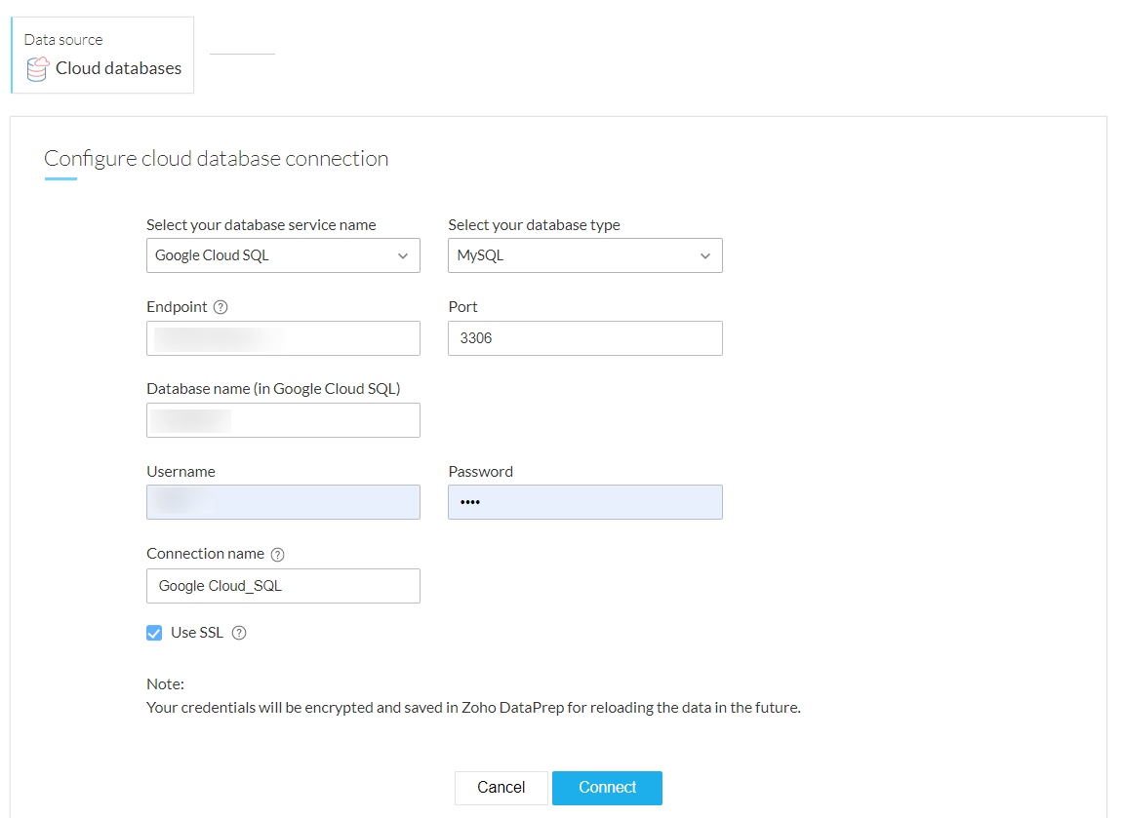Toggle the Use SSL checkbox
Screen dimensions: 1123x818
coord(154,633)
